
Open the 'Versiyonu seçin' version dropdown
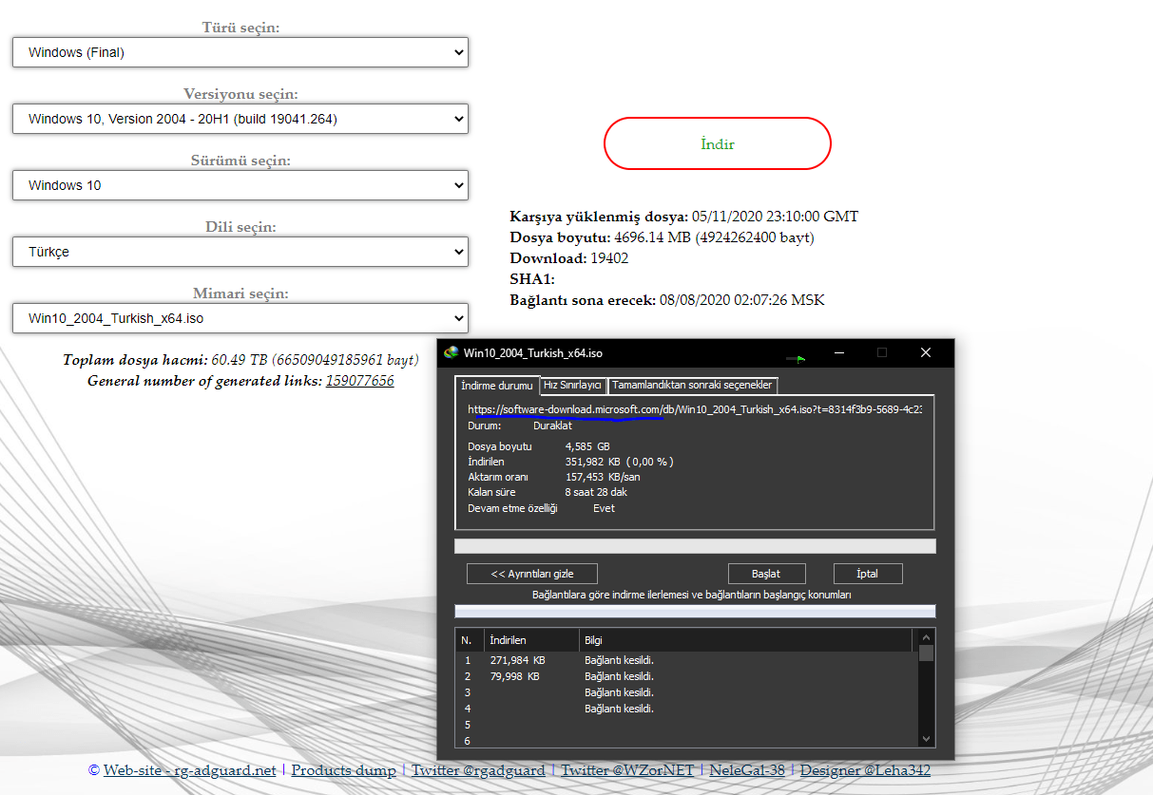coord(240,119)
